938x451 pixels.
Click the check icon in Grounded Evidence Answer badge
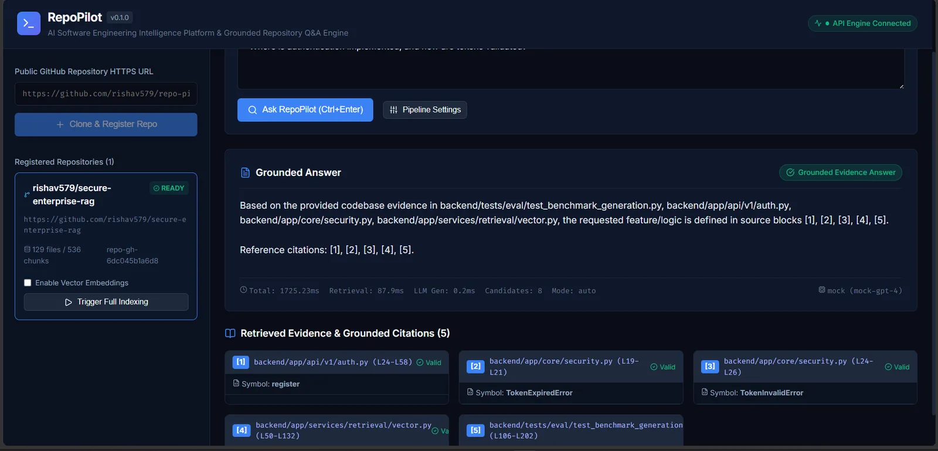[790, 172]
